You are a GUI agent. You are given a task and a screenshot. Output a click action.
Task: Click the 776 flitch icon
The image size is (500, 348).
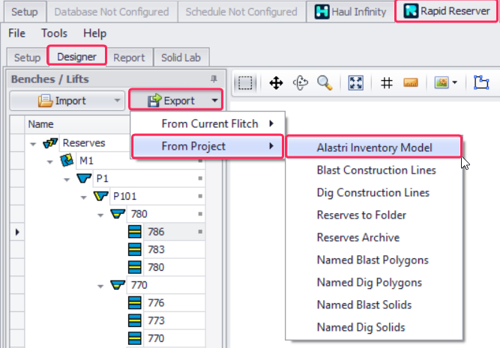tap(135, 303)
